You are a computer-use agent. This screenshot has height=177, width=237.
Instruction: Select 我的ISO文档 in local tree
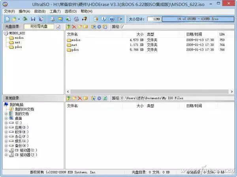coord(24,109)
